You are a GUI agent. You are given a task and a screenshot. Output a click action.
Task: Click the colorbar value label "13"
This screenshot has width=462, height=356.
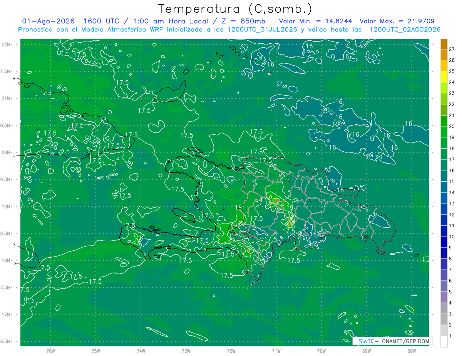click(452, 204)
